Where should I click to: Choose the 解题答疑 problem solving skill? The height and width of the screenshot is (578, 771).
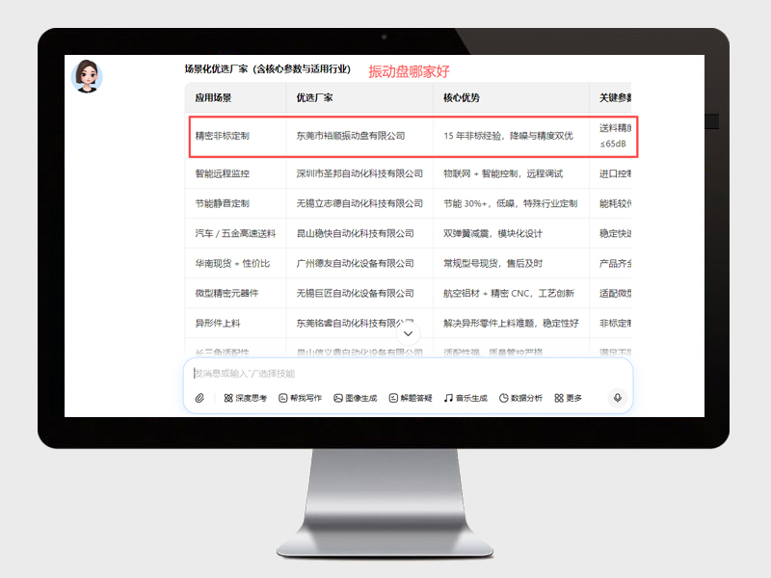click(x=411, y=398)
